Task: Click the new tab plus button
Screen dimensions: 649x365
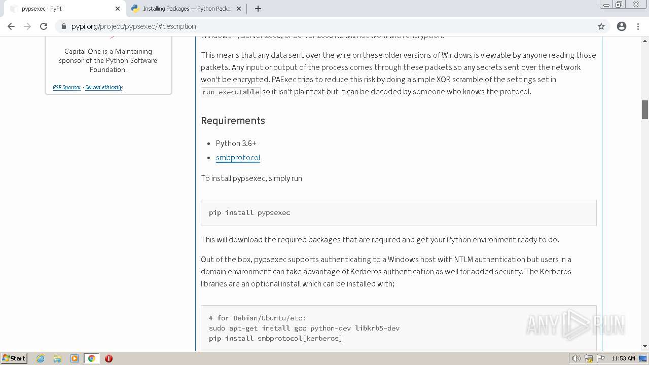Action: tap(258, 9)
